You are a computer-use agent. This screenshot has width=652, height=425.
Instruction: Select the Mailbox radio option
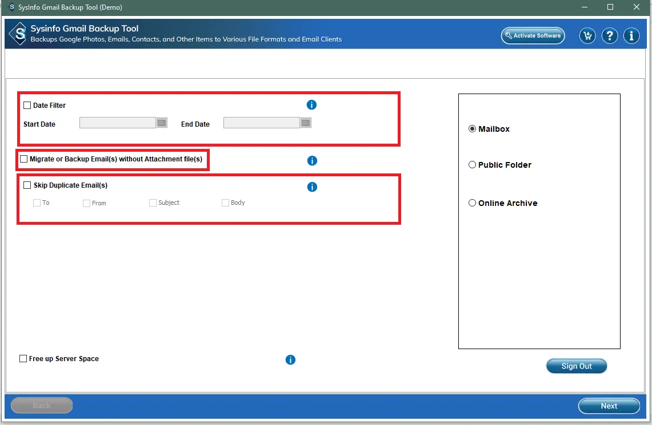(x=473, y=129)
